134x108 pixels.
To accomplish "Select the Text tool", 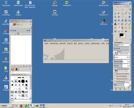I will coord(115,24).
